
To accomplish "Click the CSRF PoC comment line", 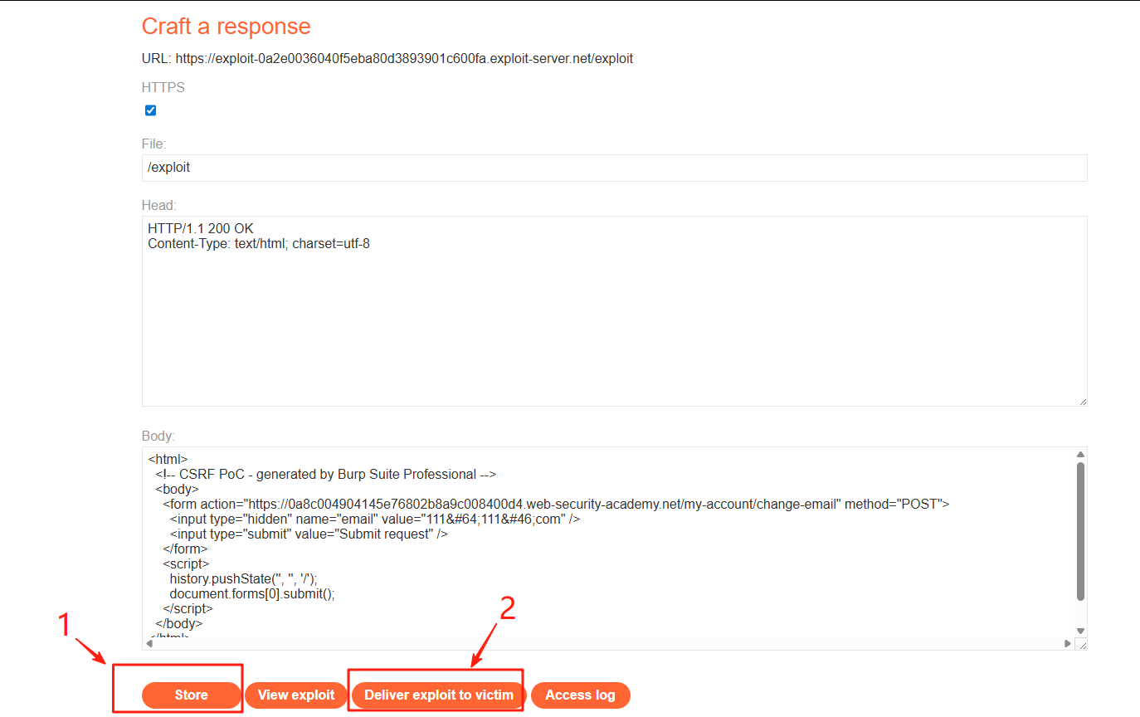I will pyautogui.click(x=325, y=475).
